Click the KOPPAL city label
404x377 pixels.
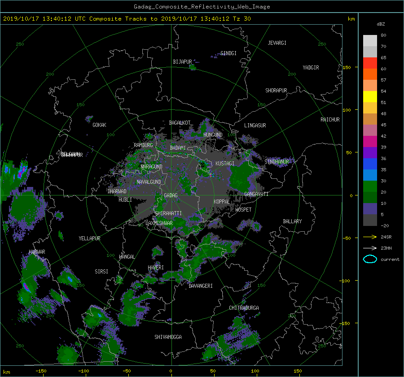tap(222, 201)
